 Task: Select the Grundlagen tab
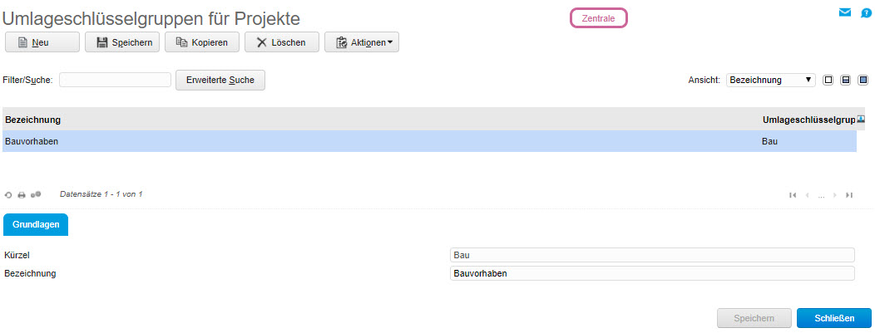[36, 224]
